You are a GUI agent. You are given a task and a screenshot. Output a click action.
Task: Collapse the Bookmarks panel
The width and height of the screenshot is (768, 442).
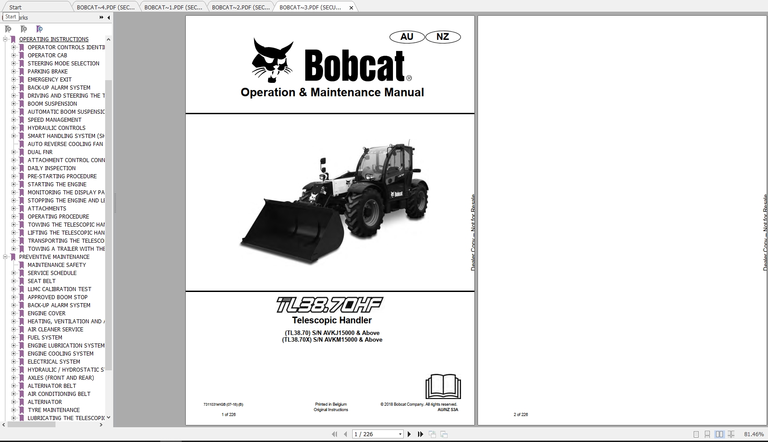(107, 17)
